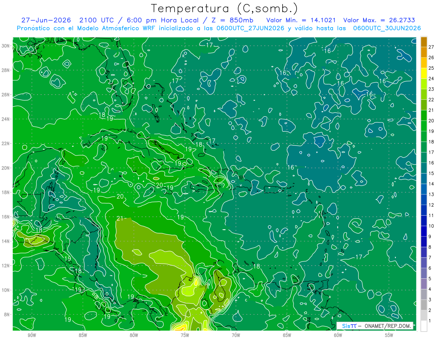Viewport: 441px width, 340px height.
Task: Click the '75W' longitude axis label
Action: [x=185, y=335]
